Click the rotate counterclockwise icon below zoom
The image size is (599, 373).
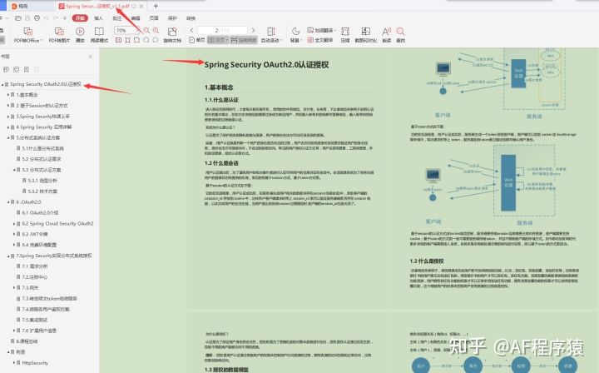[146, 40]
